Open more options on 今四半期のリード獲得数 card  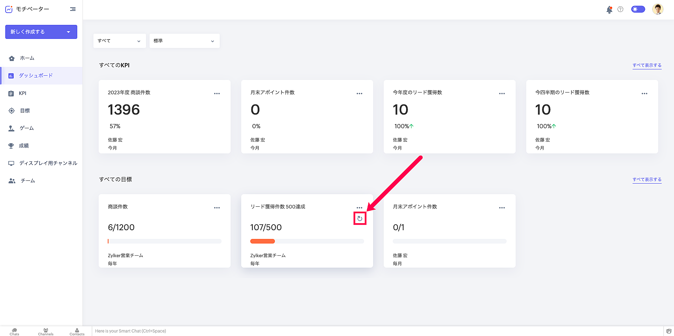click(644, 94)
